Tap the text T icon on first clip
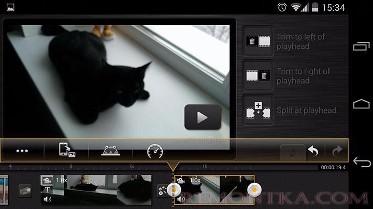Viewport: 373px width, 209px height. point(48,189)
